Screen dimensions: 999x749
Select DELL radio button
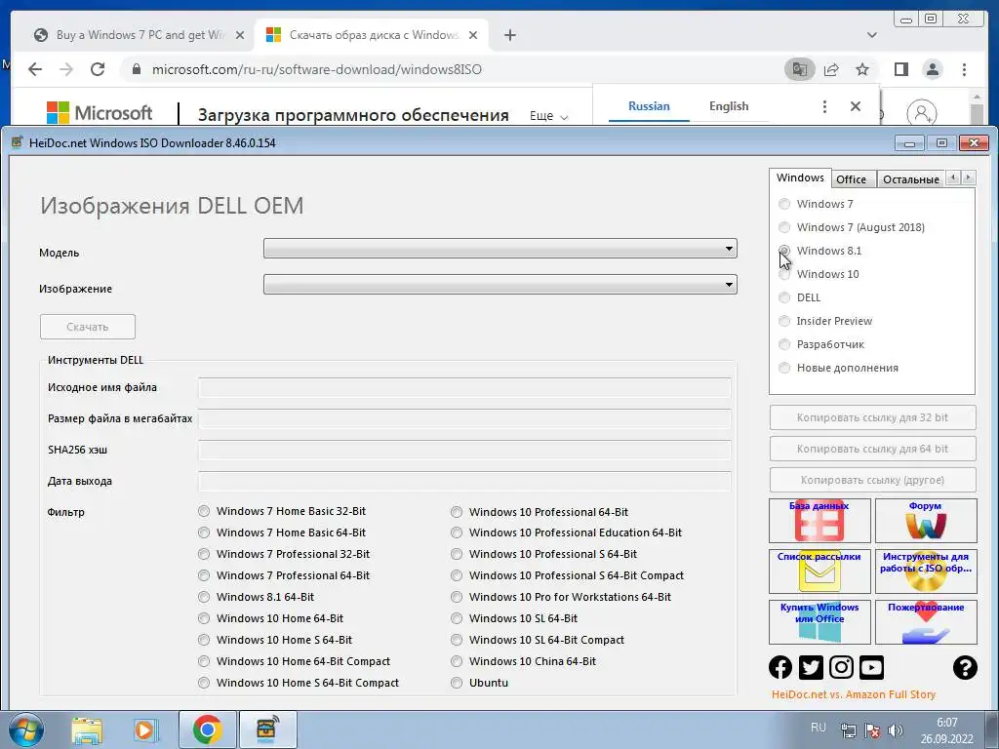[784, 297]
